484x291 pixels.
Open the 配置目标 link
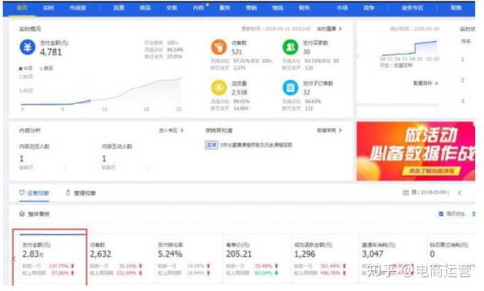click(x=426, y=83)
